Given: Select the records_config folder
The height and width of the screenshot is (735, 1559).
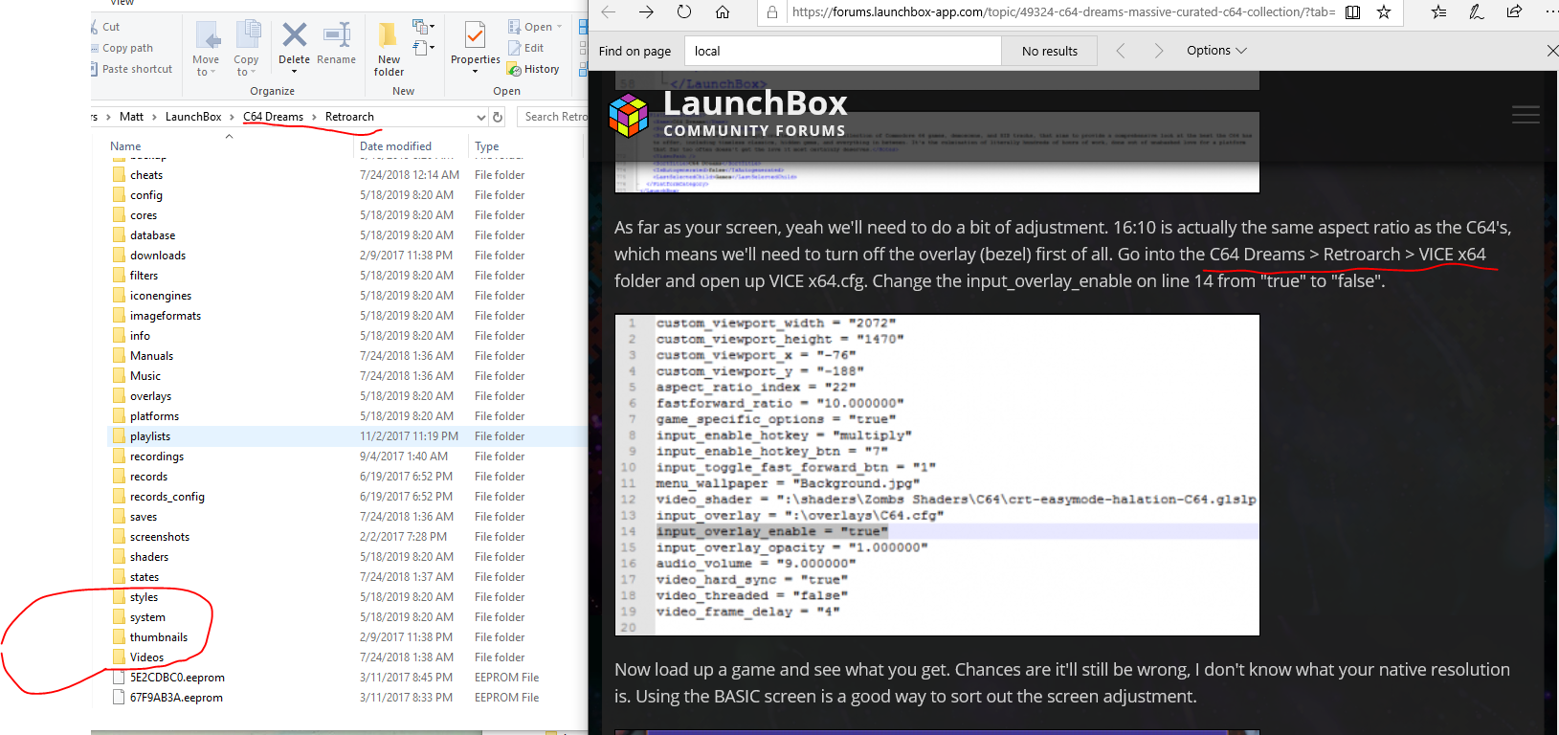Looking at the screenshot, I should point(167,497).
